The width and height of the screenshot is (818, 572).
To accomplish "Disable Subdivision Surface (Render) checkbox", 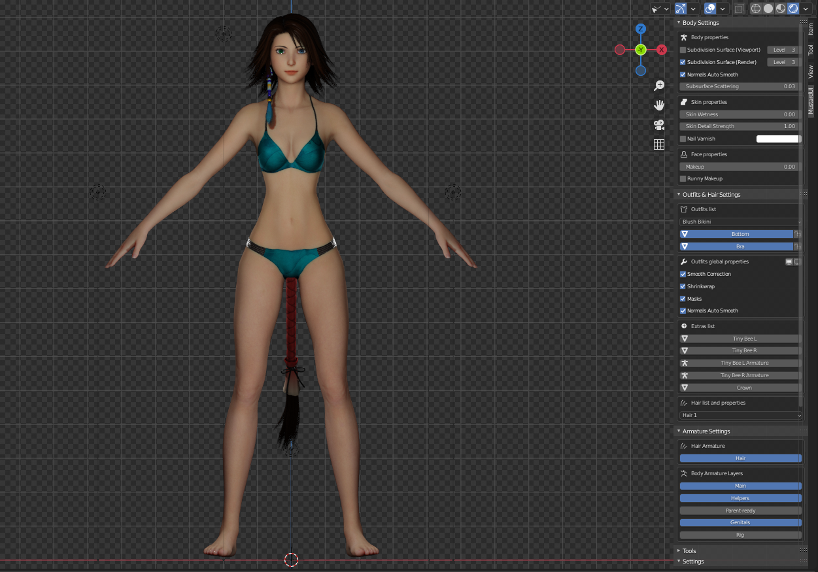I will [683, 62].
